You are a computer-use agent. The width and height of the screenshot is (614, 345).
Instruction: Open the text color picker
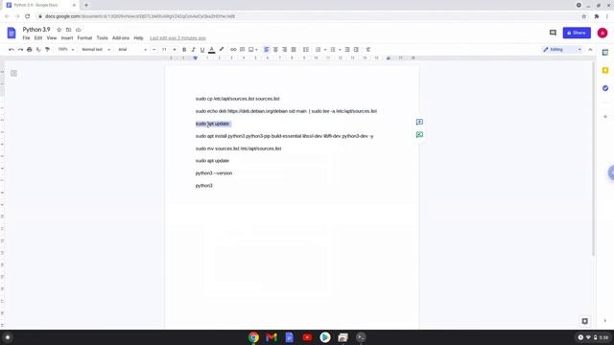click(x=211, y=50)
